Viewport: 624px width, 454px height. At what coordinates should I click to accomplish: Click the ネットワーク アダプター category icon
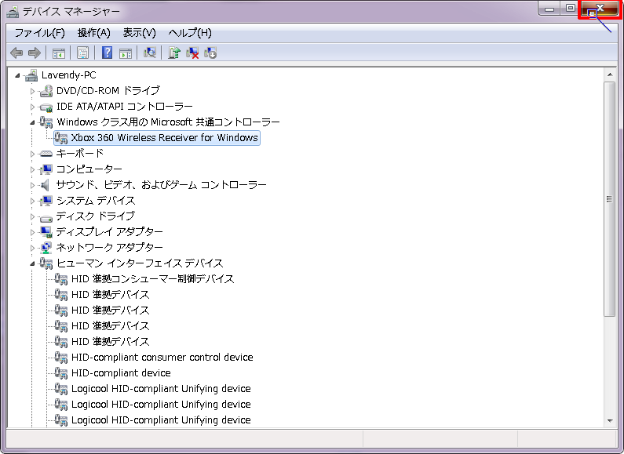46,247
